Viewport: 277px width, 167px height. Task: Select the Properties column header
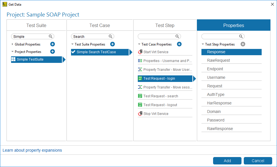coord(234,25)
